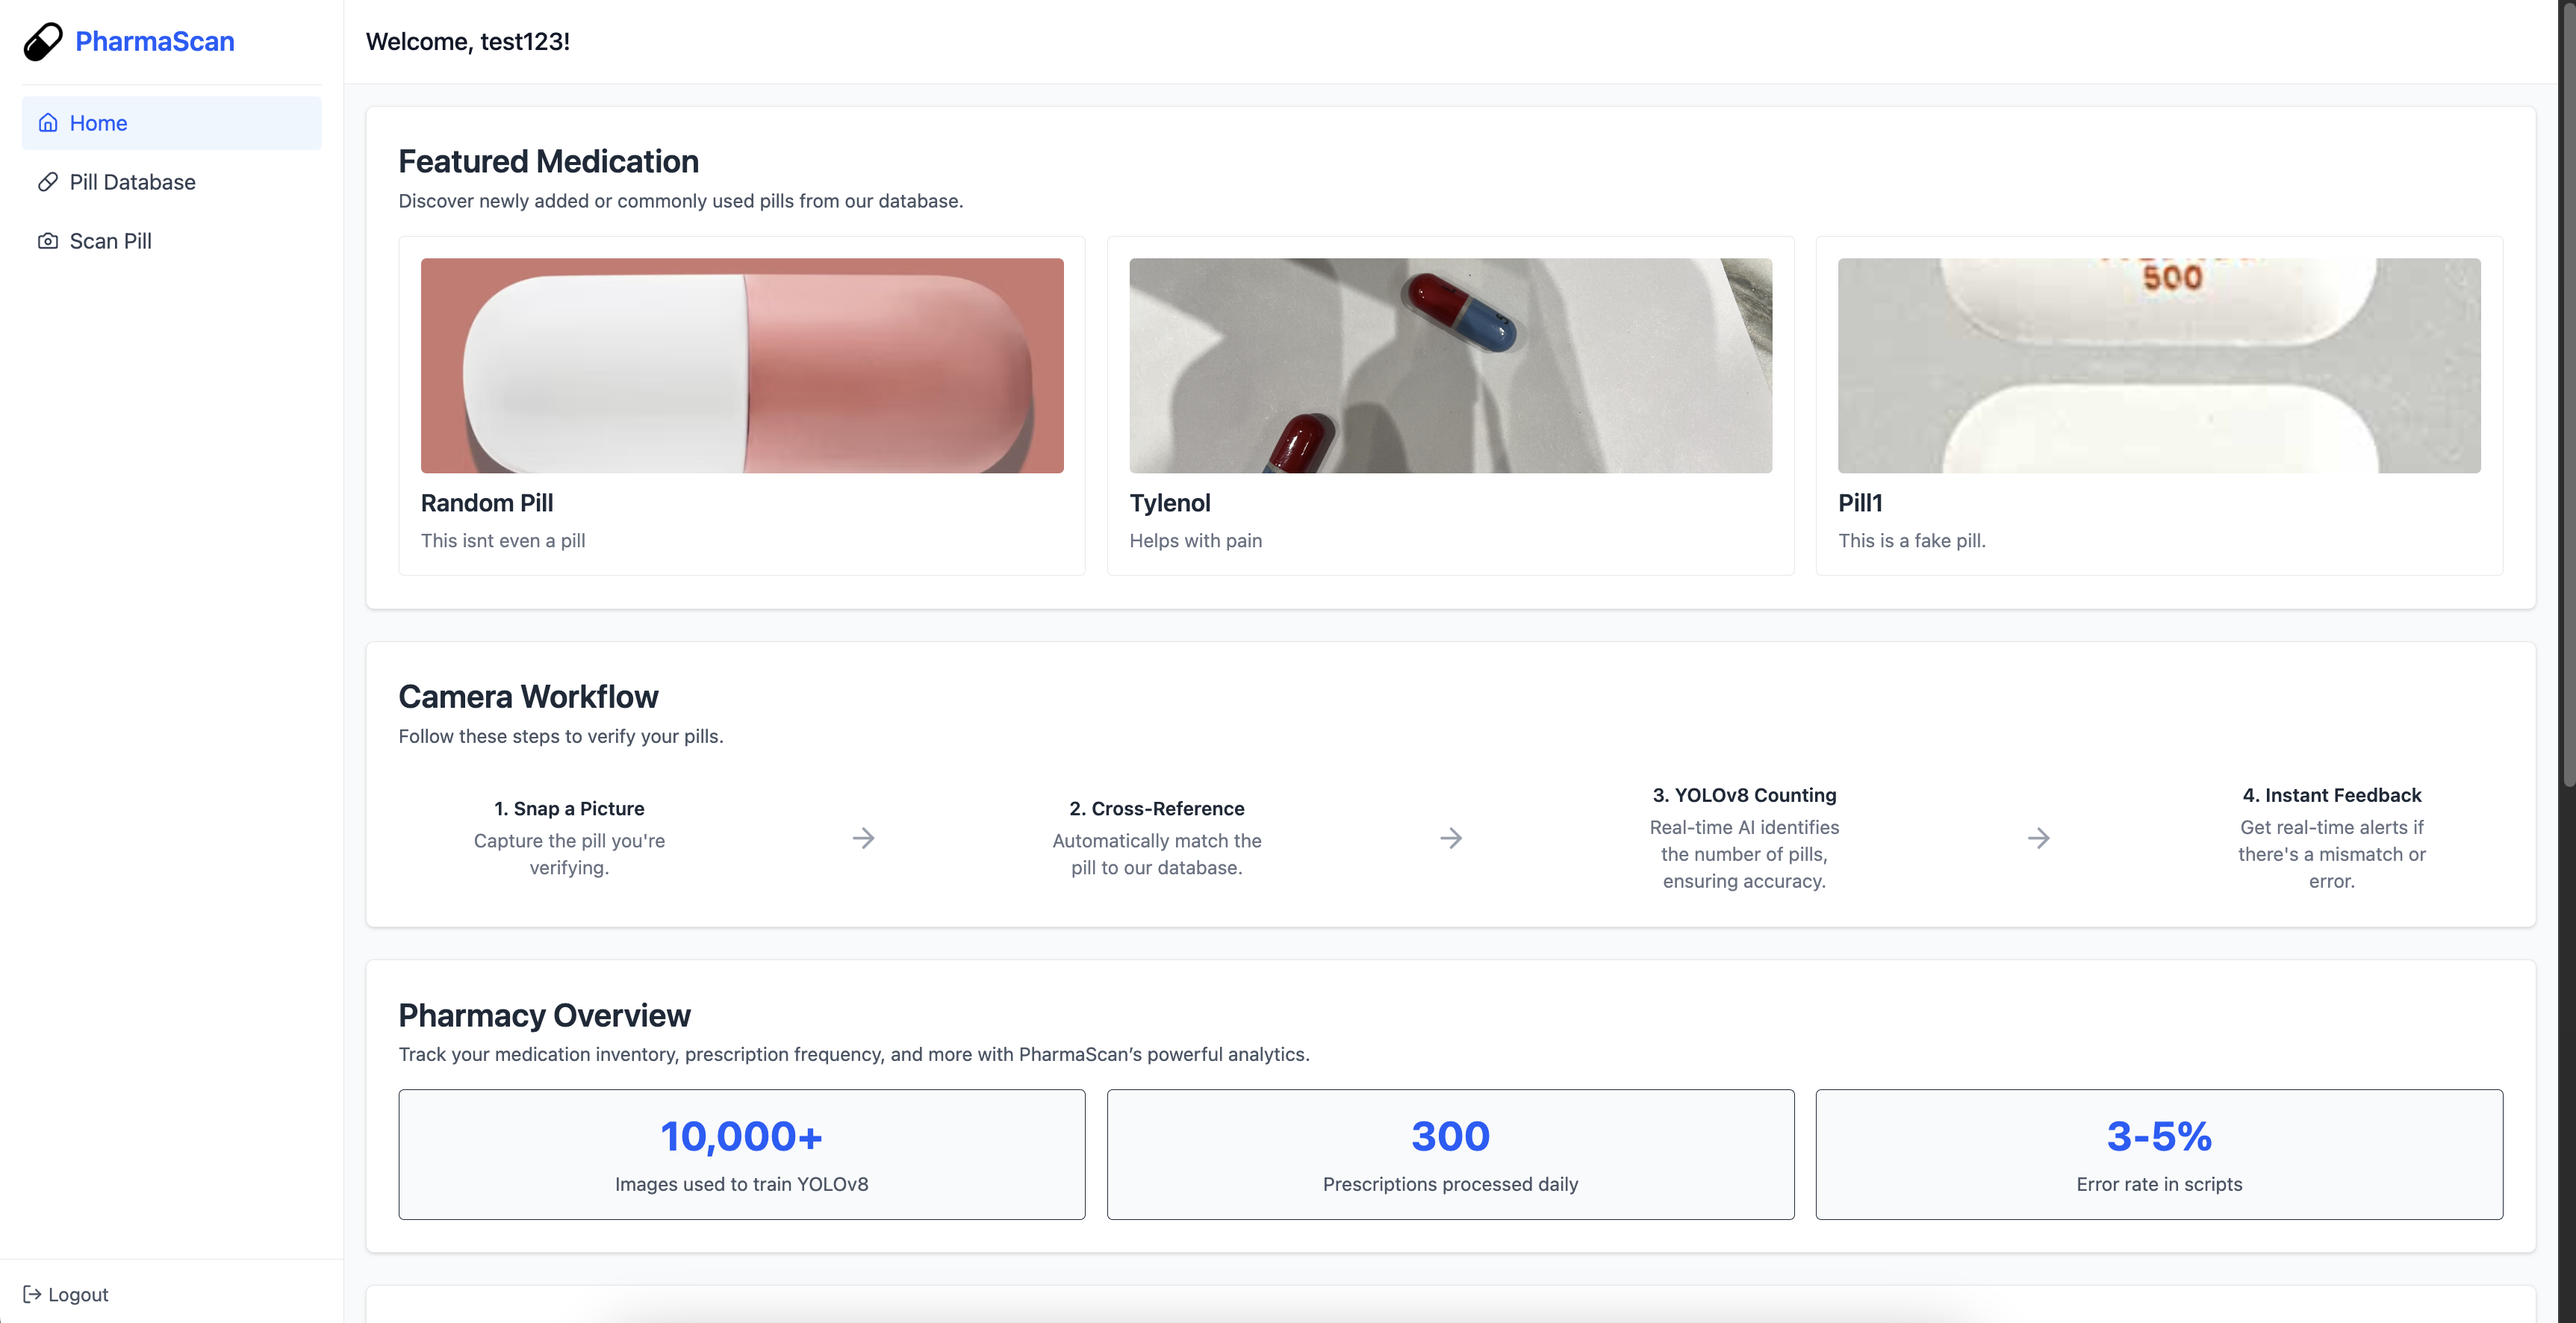Click the Home house icon

(48, 123)
